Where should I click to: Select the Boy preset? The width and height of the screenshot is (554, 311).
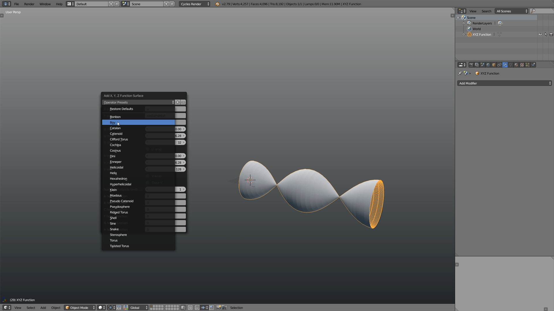[138, 122]
